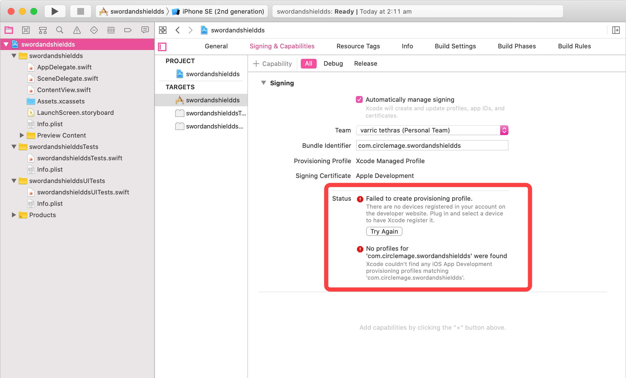Run the project with the Play button

(x=55, y=11)
